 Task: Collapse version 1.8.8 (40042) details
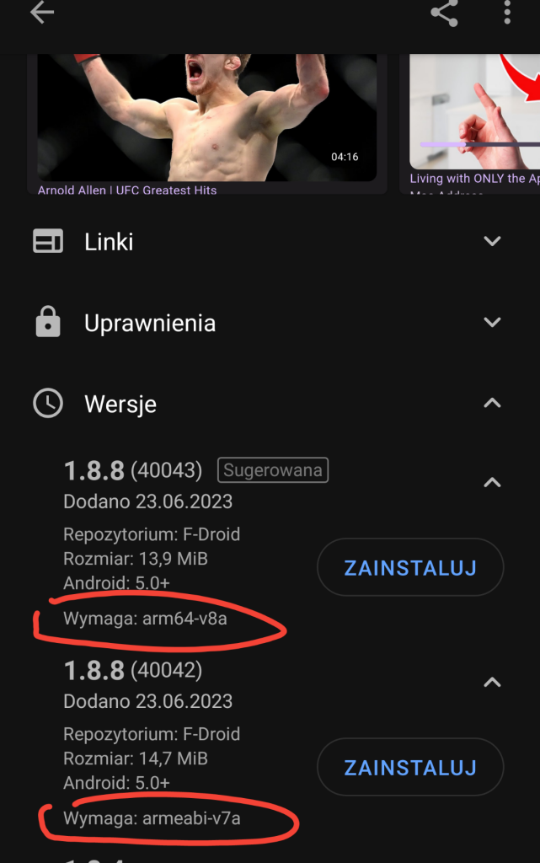(492, 683)
